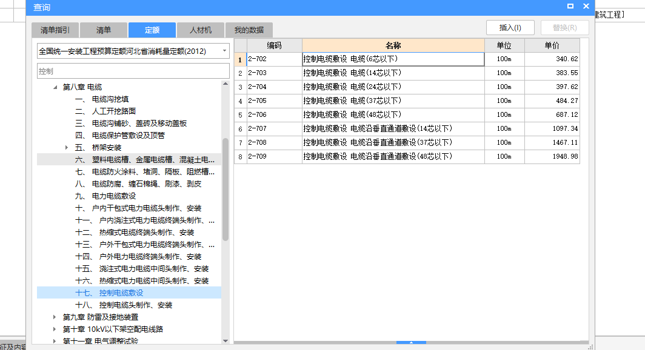
Task: Click the search field containing 控制
Action: click(x=133, y=71)
